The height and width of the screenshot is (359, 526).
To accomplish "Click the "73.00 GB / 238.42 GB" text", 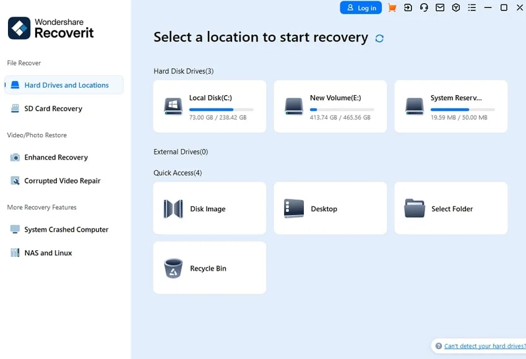I will tap(218, 117).
